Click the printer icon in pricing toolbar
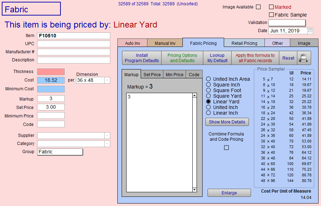Image resolution: width=321 pixels, height=206 pixels. 303,58
